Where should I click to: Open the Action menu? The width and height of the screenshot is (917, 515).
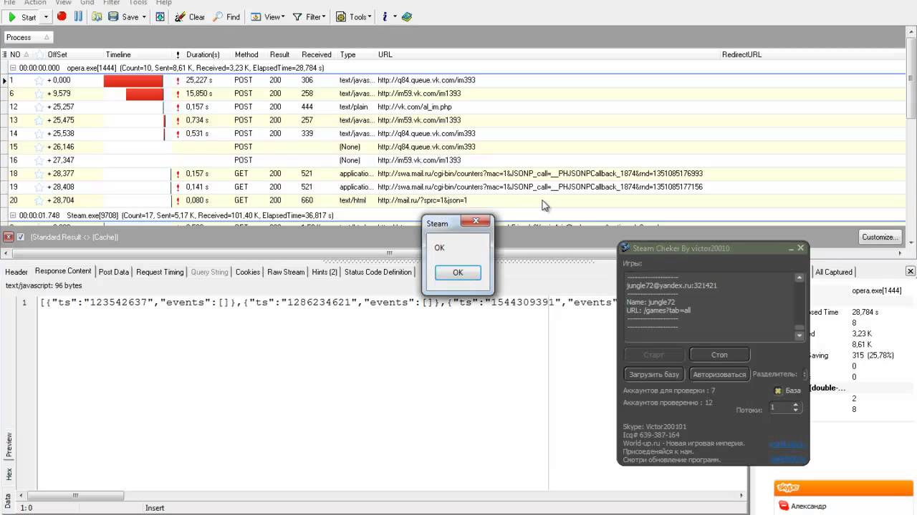[34, 3]
